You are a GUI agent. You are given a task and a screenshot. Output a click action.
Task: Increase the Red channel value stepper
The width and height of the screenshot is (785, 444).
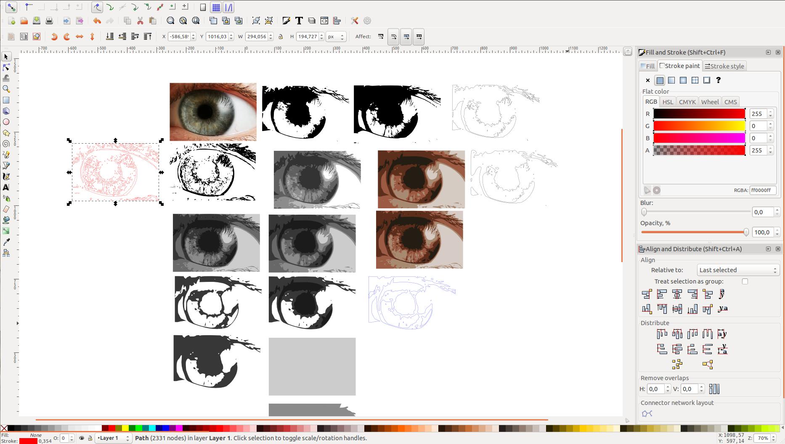click(770, 112)
